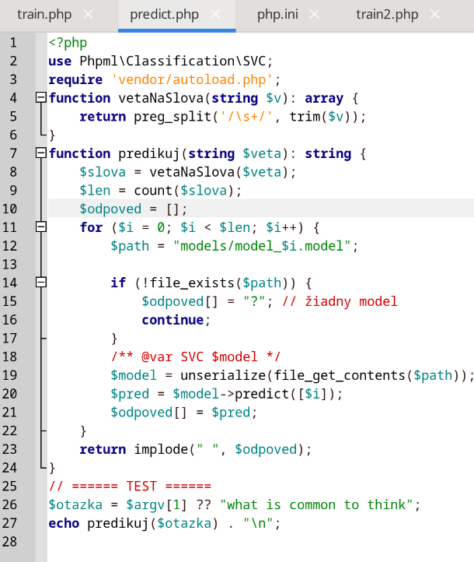
Task: Click line number 10 in the gutter
Action: tap(10, 209)
